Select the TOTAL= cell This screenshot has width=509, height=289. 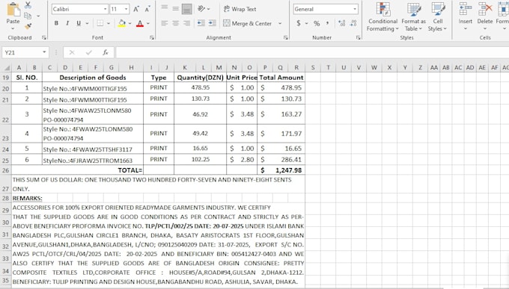[x=77, y=170]
